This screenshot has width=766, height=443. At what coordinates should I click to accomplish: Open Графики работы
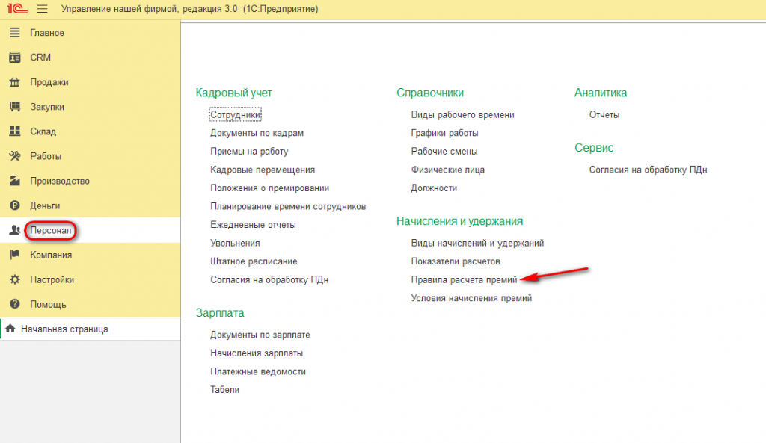[444, 133]
